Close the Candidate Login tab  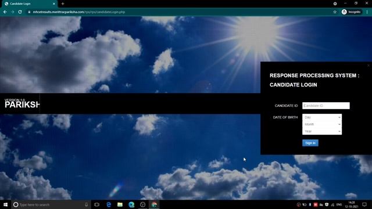pyautogui.click(x=54, y=4)
